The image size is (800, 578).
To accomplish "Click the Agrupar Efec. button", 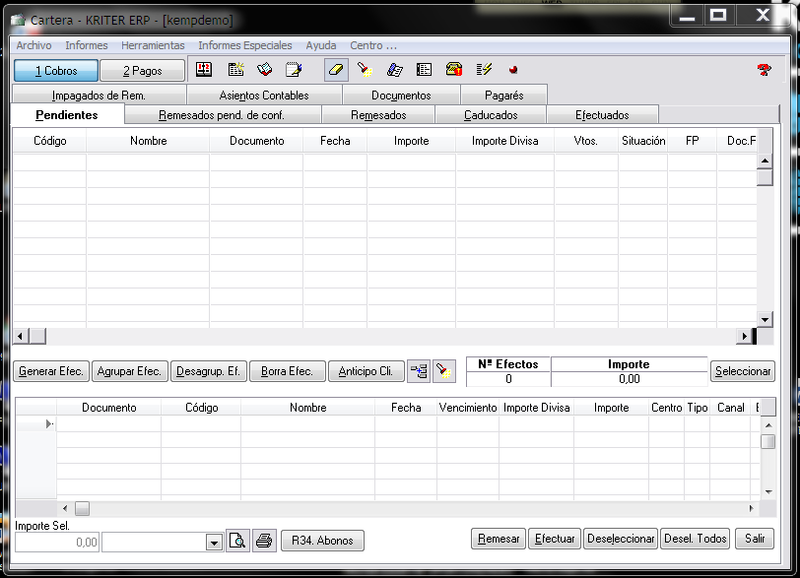I will 129,371.
